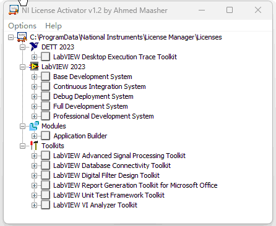Screen dimensions: 276x226
Task: Check the Professional Development System checkbox
Action: 45,116
